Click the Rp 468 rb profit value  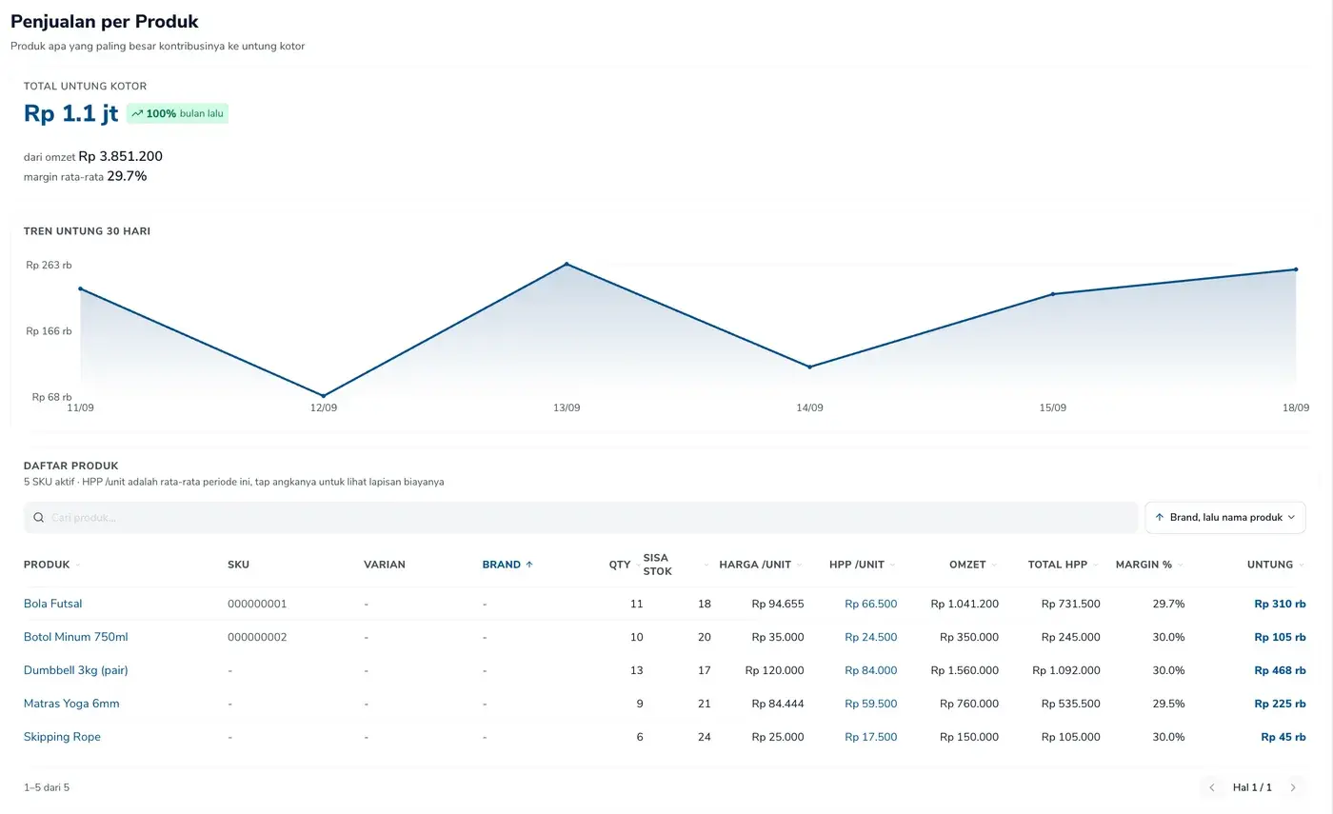coord(1280,670)
